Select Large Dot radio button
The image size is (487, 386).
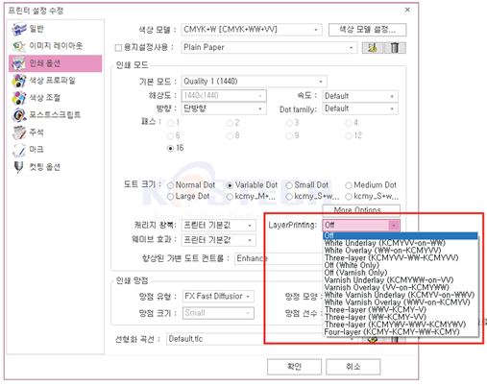click(x=170, y=197)
